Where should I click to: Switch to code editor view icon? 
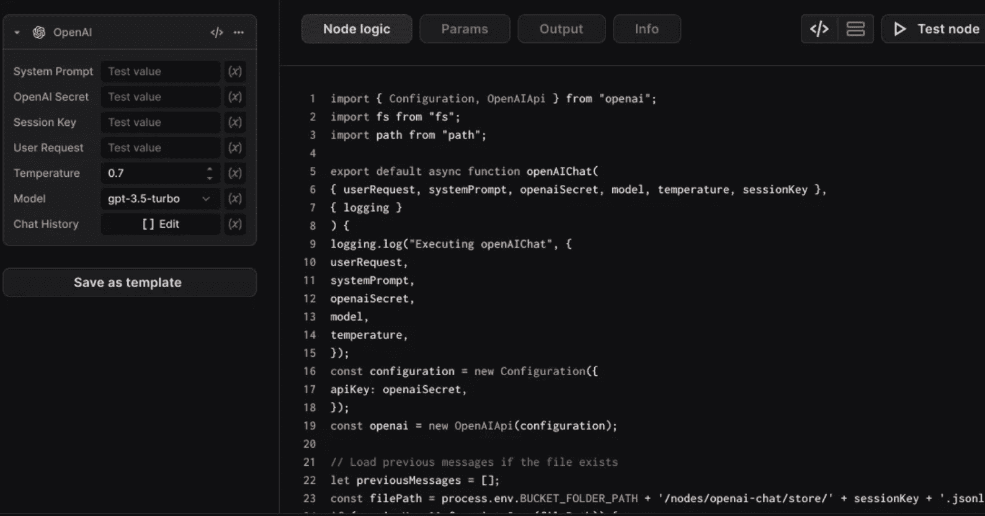(x=819, y=29)
